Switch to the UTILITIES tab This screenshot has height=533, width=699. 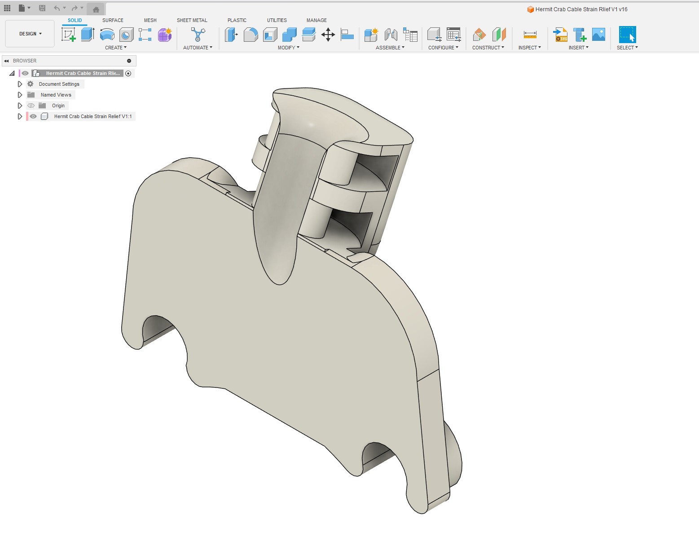pos(277,20)
